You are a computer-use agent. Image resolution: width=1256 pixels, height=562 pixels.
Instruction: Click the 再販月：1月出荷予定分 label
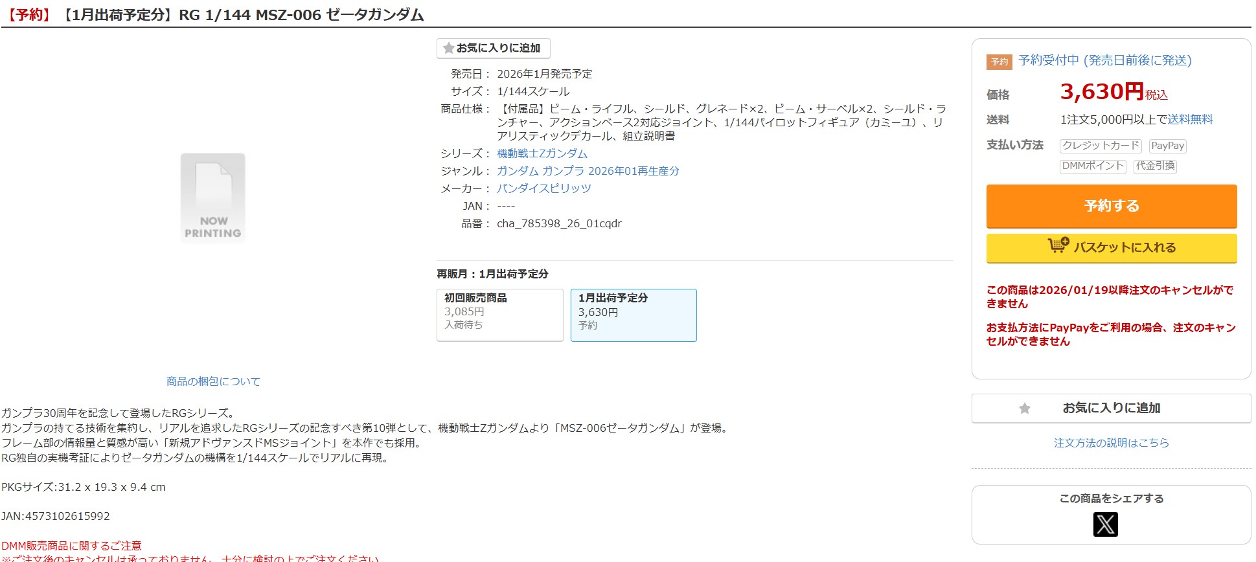(492, 274)
